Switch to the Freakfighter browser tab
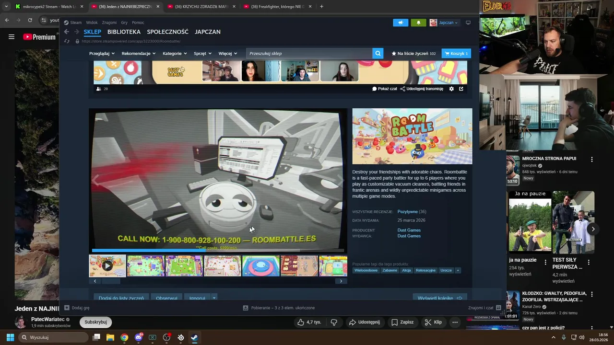Screen dimensions: 614x345 (x=278, y=7)
